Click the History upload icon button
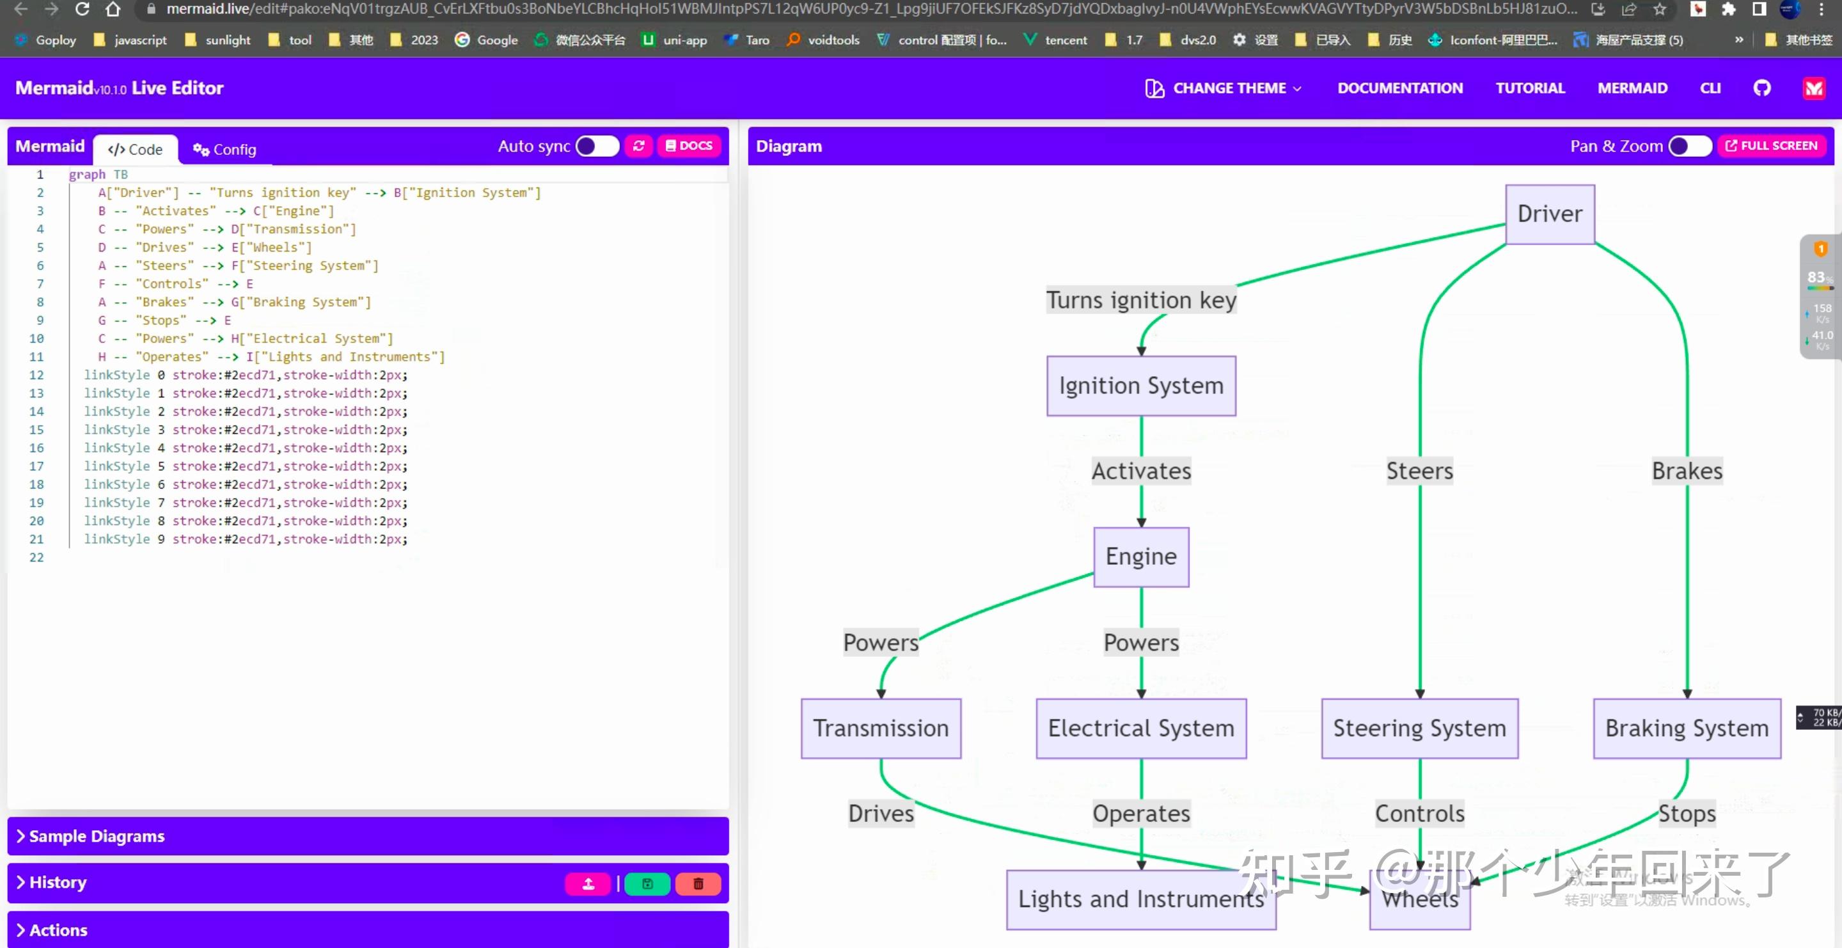The height and width of the screenshot is (948, 1842). (588, 883)
